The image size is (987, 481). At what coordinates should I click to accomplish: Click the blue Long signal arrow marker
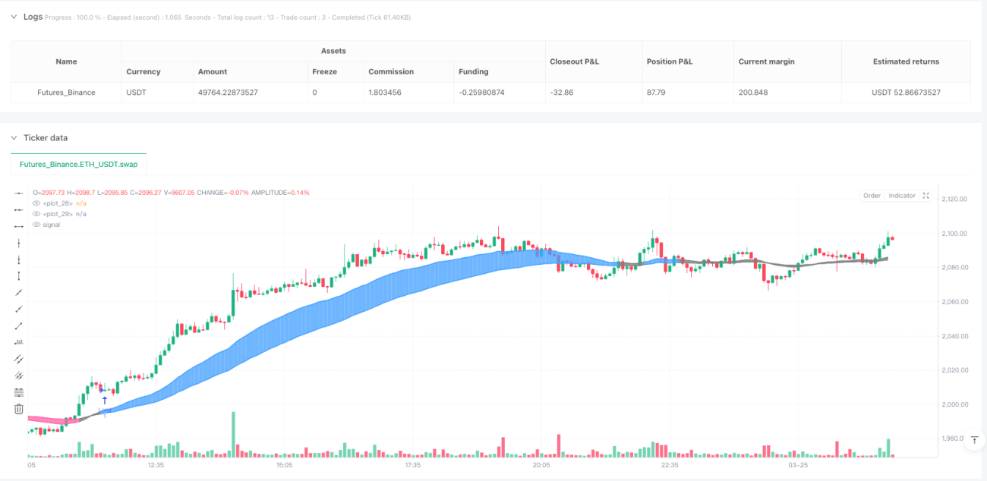(104, 400)
